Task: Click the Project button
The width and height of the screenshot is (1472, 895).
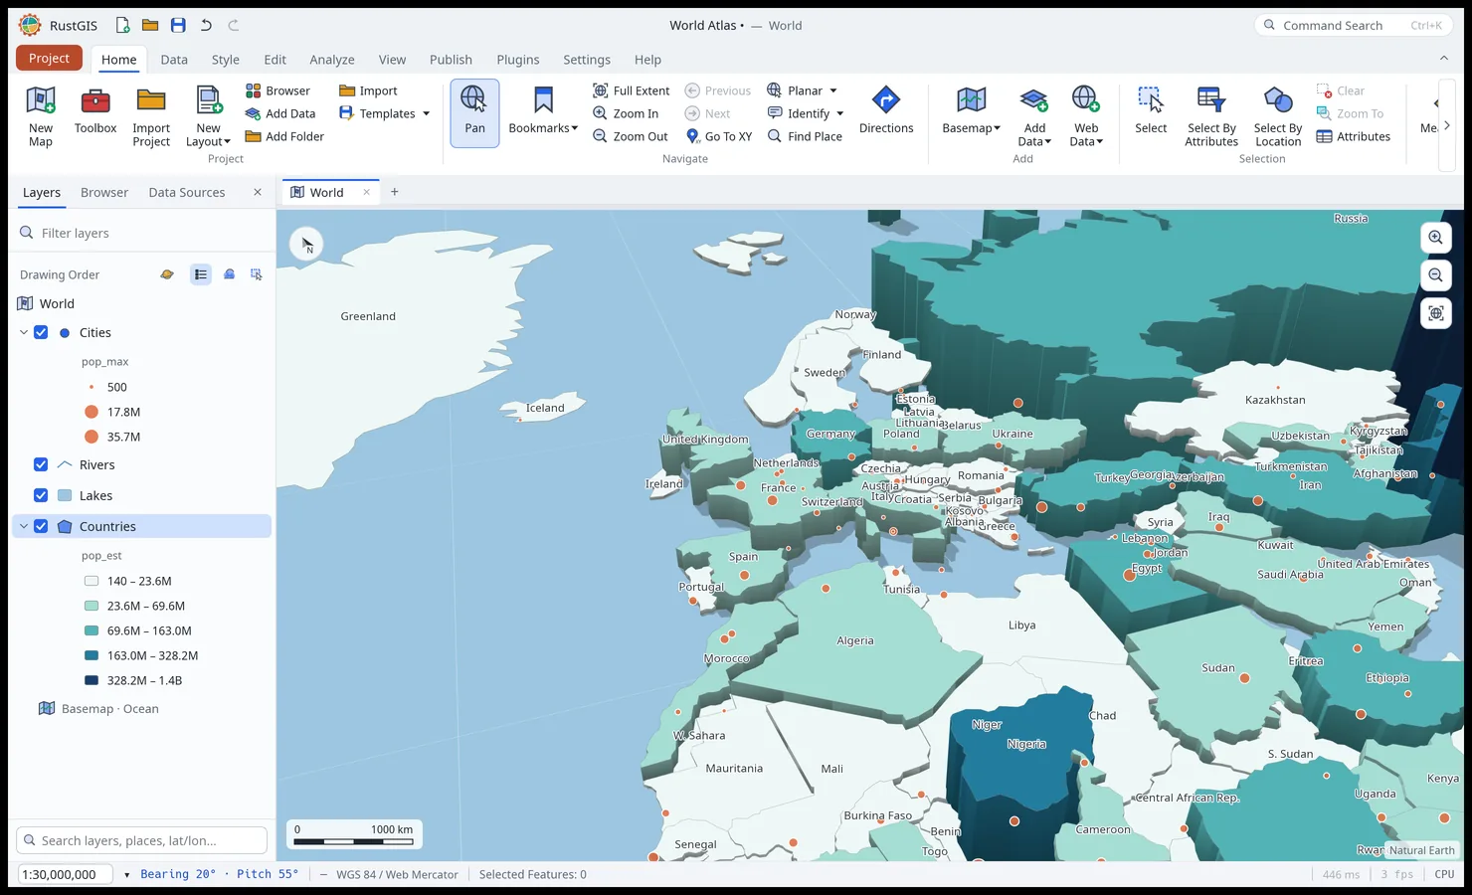Action: 49,58
